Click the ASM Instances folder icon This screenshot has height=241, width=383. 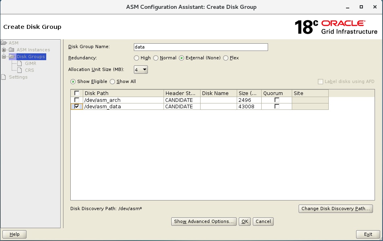click(x=12, y=50)
